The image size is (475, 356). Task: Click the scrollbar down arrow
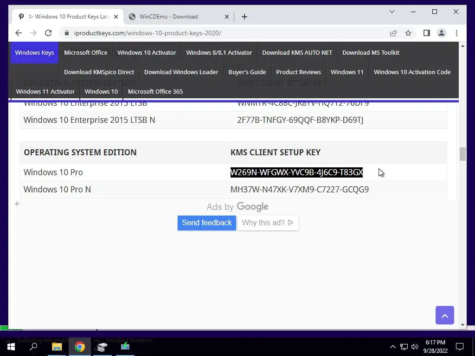(462, 324)
